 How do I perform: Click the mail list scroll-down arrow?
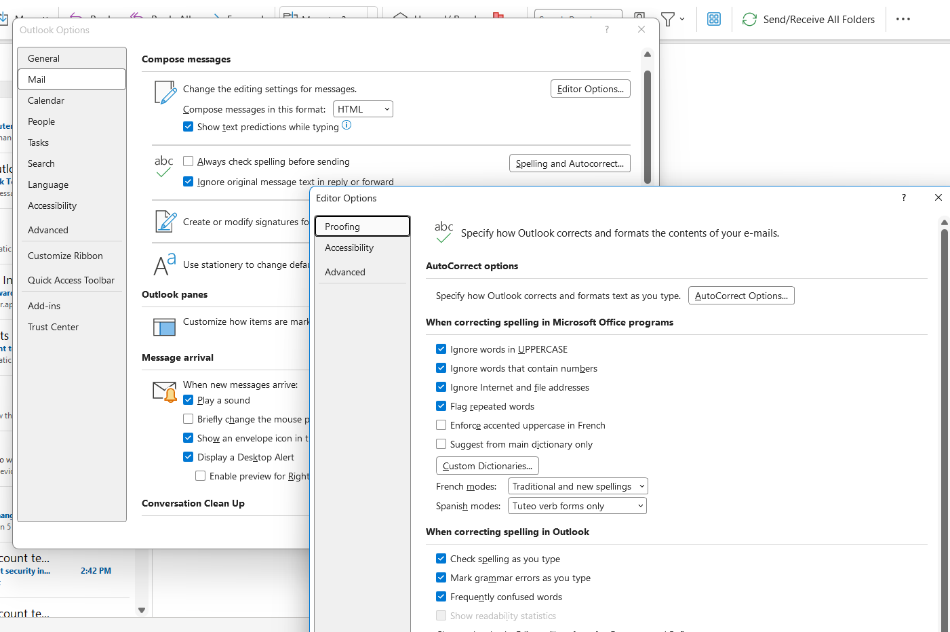click(x=142, y=610)
